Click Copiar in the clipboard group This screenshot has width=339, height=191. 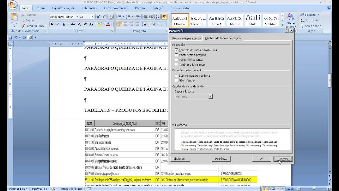pyautogui.click(x=28, y=20)
